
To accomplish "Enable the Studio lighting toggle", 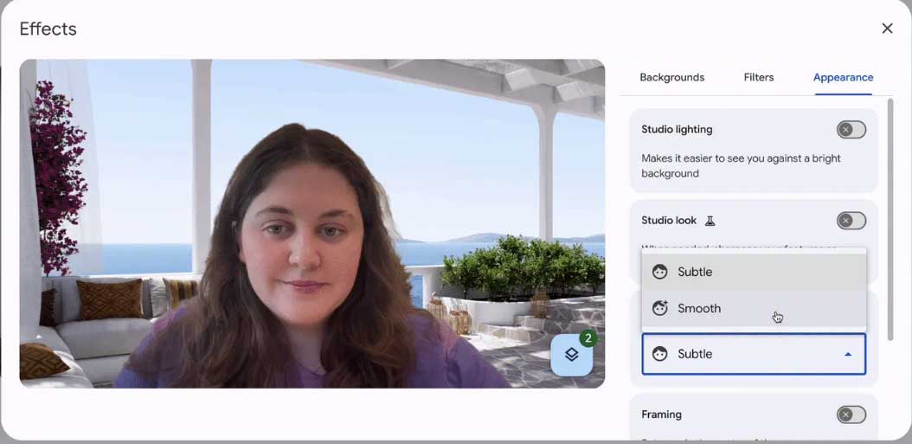I will [851, 130].
